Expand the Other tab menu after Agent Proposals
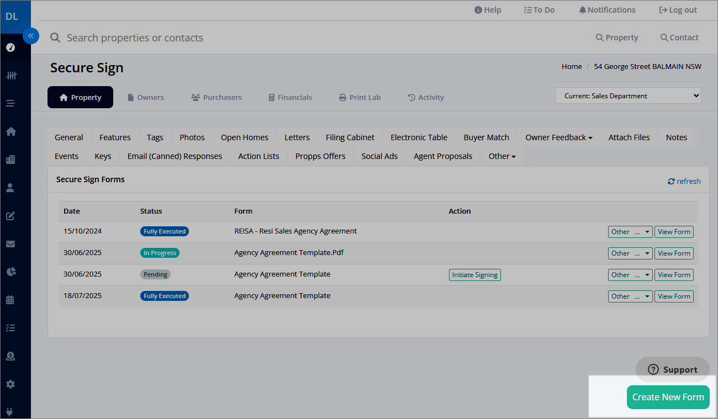Screen dimensions: 718x419 pos(501,156)
